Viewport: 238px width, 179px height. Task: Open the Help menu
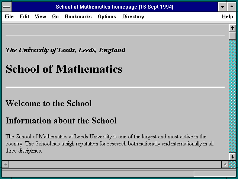tap(227, 16)
